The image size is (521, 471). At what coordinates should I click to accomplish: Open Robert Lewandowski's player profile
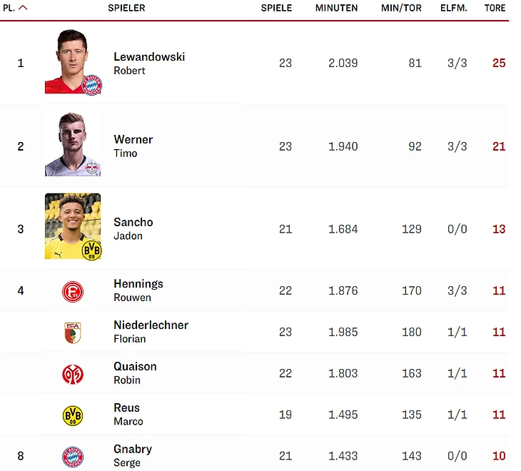pos(149,63)
